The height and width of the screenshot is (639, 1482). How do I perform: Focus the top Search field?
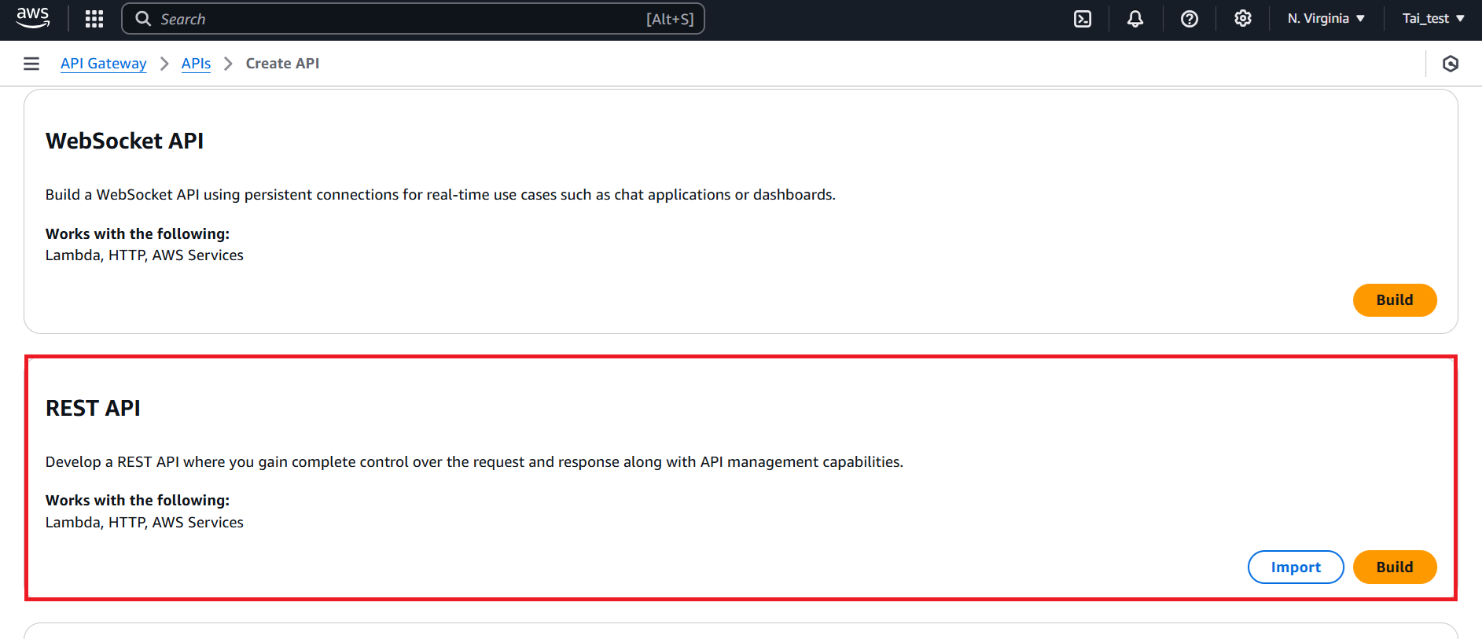point(413,19)
